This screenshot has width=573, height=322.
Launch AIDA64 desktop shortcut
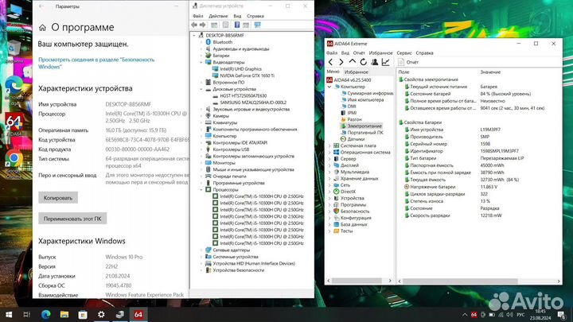14,125
